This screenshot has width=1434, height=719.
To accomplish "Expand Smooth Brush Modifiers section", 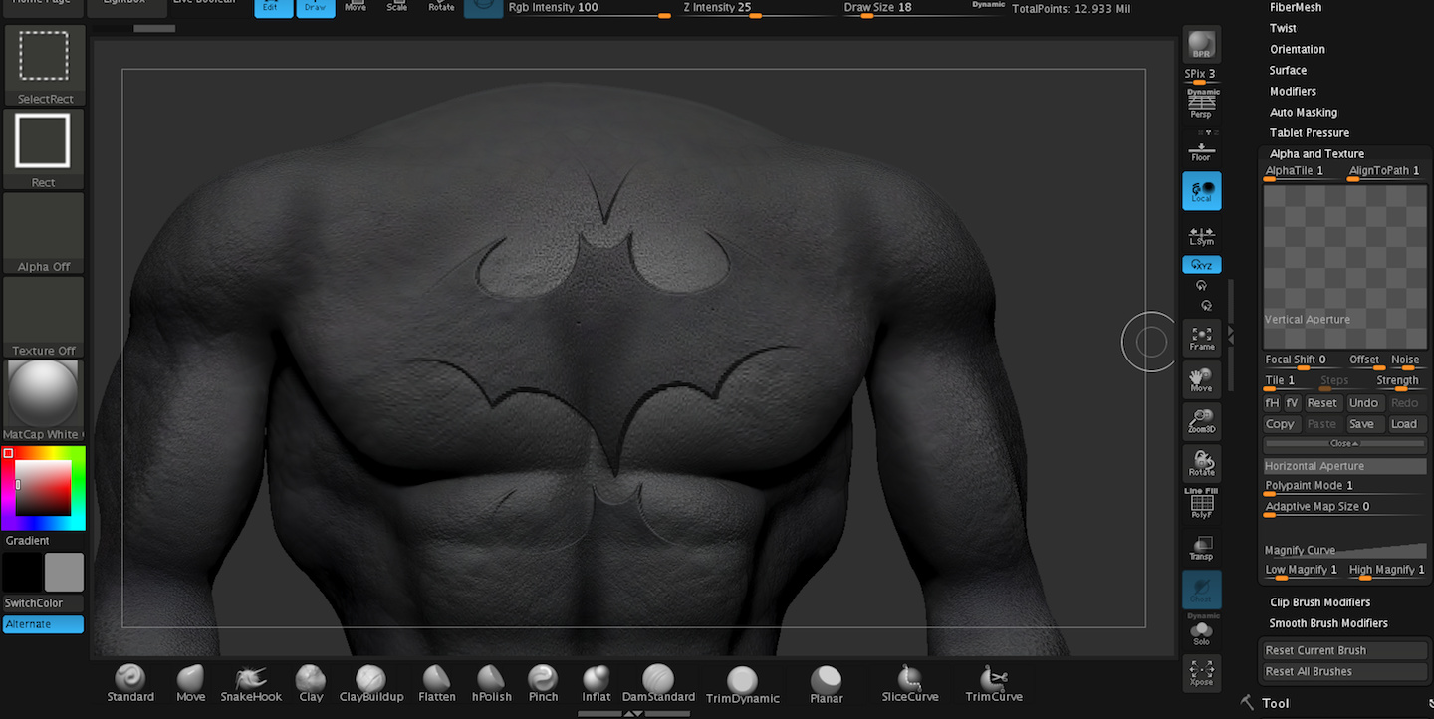I will point(1328,623).
